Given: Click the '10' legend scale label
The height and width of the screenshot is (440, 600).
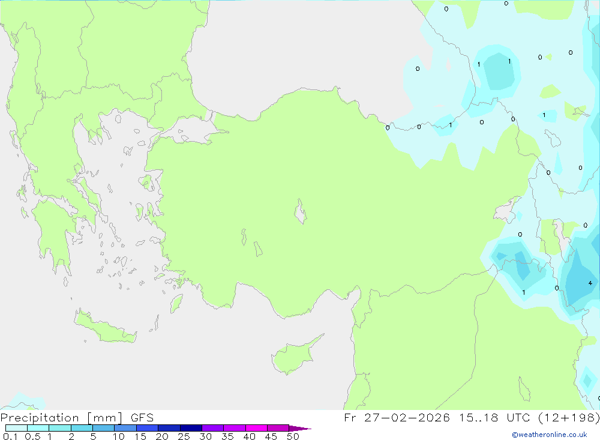Looking at the screenshot, I should pyautogui.click(x=119, y=436).
